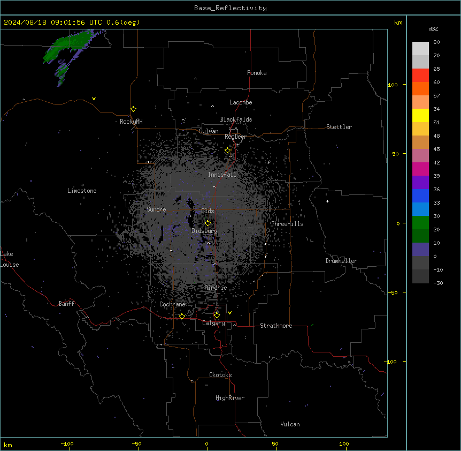Click the HighRiver label
The height and width of the screenshot is (451, 461).
[230, 398]
